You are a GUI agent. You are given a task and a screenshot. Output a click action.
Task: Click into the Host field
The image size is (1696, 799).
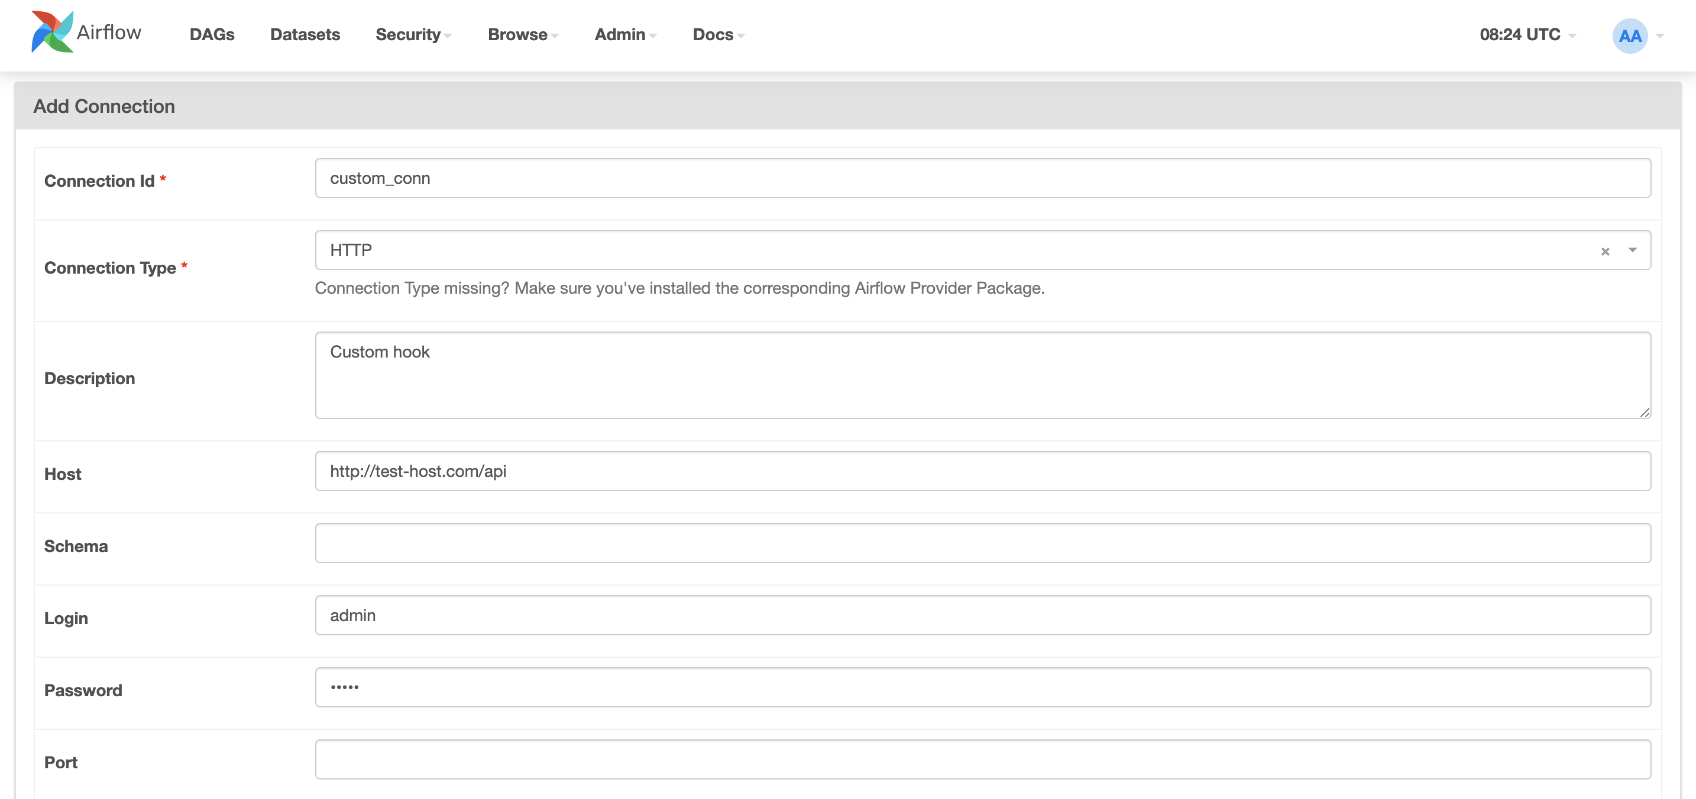(982, 471)
